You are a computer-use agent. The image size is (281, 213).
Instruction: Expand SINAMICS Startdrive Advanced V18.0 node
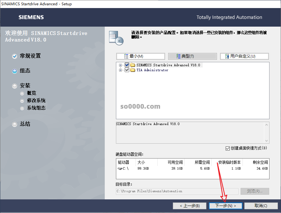(120, 65)
